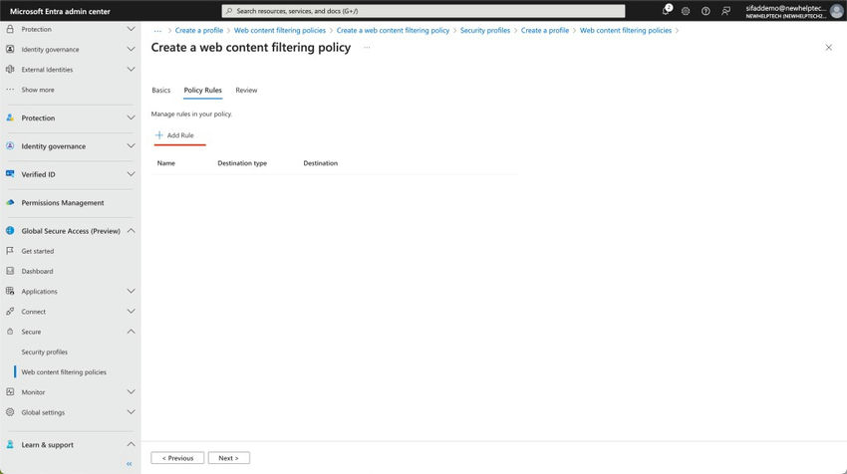Focus the search resources input field
This screenshot has height=474, width=847.
(x=423, y=11)
